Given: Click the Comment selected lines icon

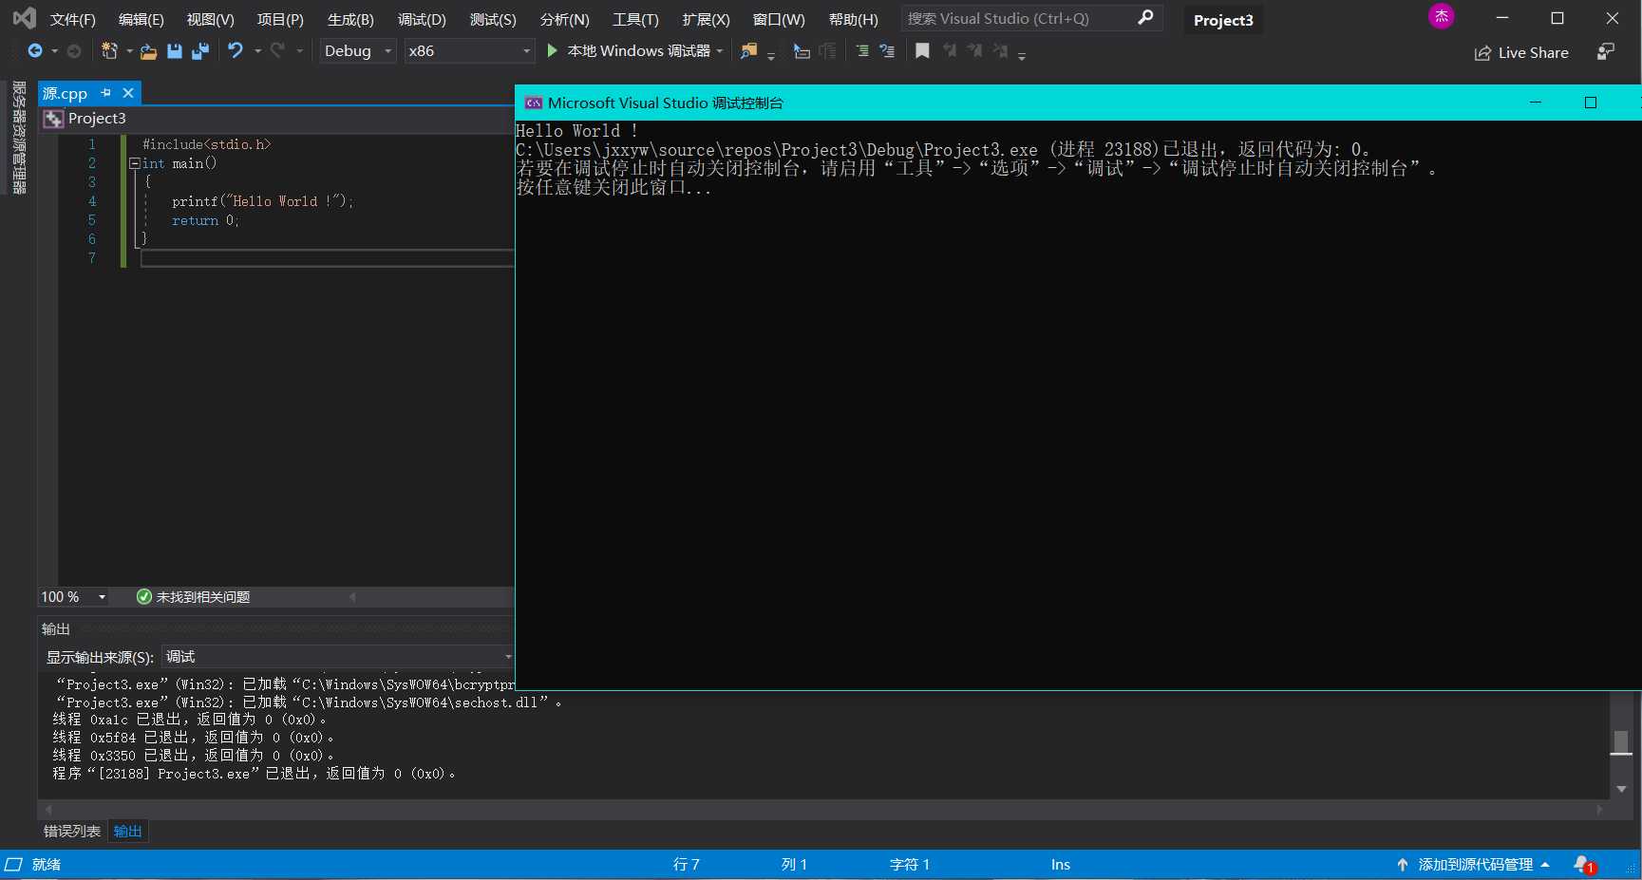Looking at the screenshot, I should (862, 51).
